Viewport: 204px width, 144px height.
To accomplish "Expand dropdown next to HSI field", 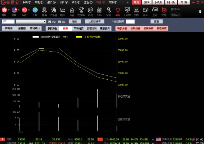I will click(x=45, y=22).
